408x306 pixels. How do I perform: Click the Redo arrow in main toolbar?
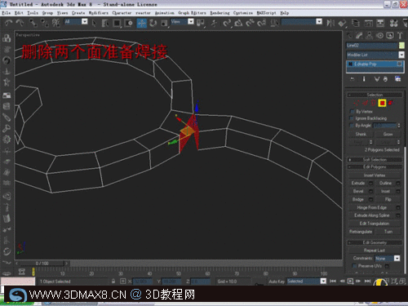click(x=20, y=23)
